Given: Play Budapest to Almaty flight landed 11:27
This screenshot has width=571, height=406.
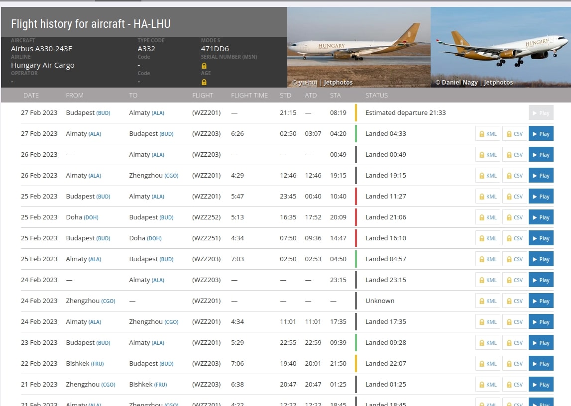Looking at the screenshot, I should coord(541,197).
